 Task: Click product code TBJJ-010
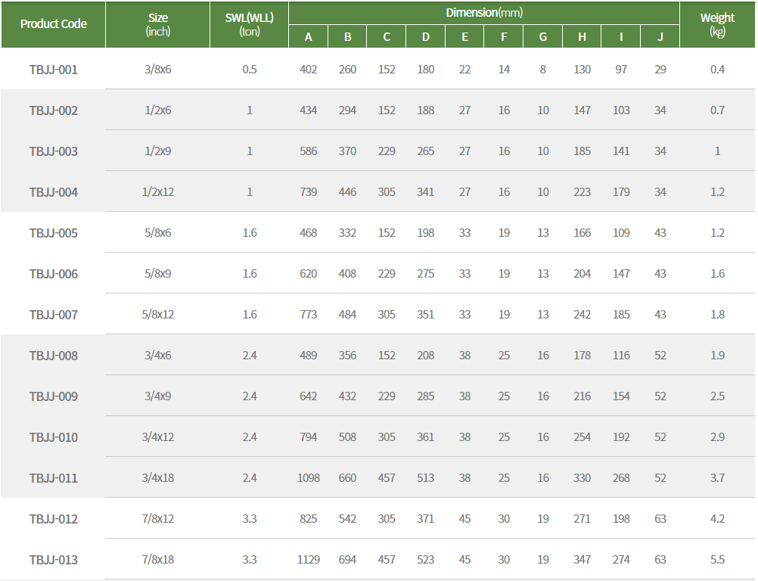53,437
